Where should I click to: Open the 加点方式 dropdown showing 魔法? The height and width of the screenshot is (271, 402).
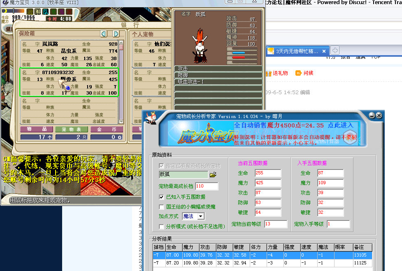click(x=193, y=216)
